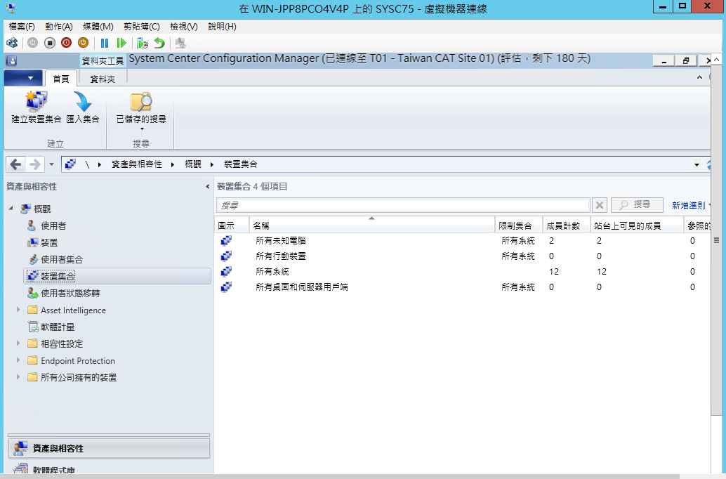
Task: Open the address bar dropdown arrow
Action: 697,164
